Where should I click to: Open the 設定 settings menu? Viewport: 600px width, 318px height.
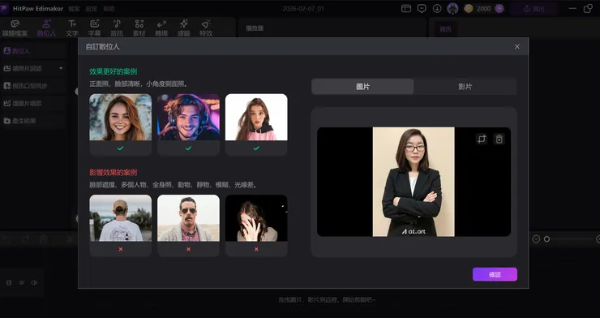(92, 8)
